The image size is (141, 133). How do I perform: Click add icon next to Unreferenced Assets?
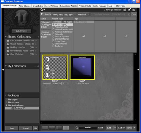coord(36,51)
